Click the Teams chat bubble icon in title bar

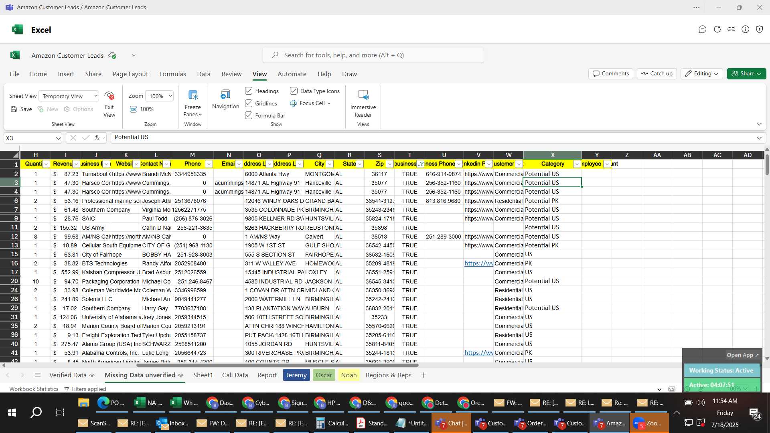[702, 29]
